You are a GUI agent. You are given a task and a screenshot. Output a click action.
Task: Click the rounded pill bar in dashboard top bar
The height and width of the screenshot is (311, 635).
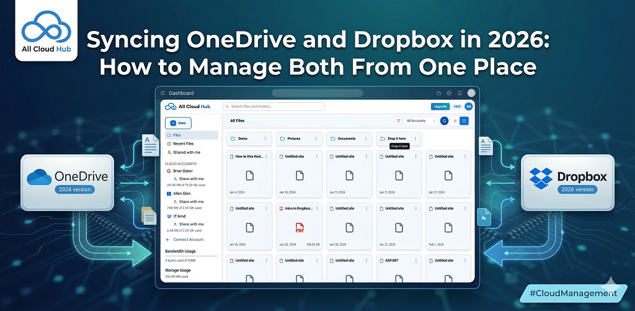pos(317,93)
